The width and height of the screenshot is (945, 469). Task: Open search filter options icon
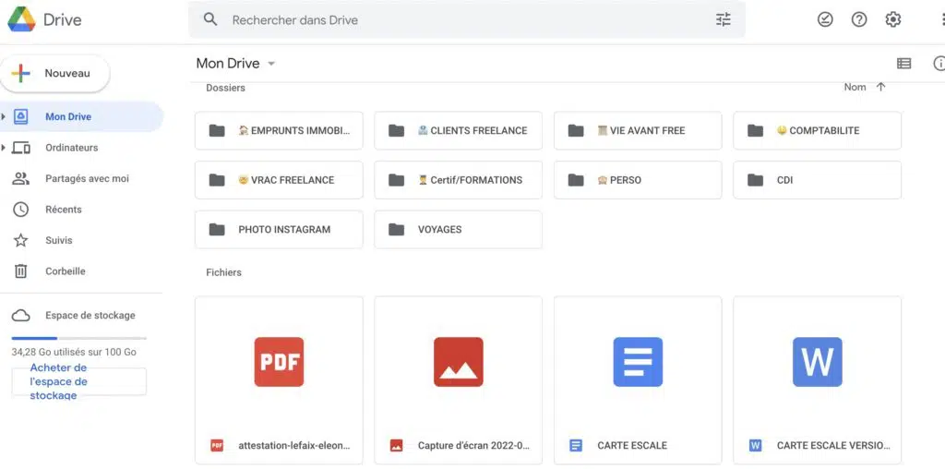click(723, 19)
